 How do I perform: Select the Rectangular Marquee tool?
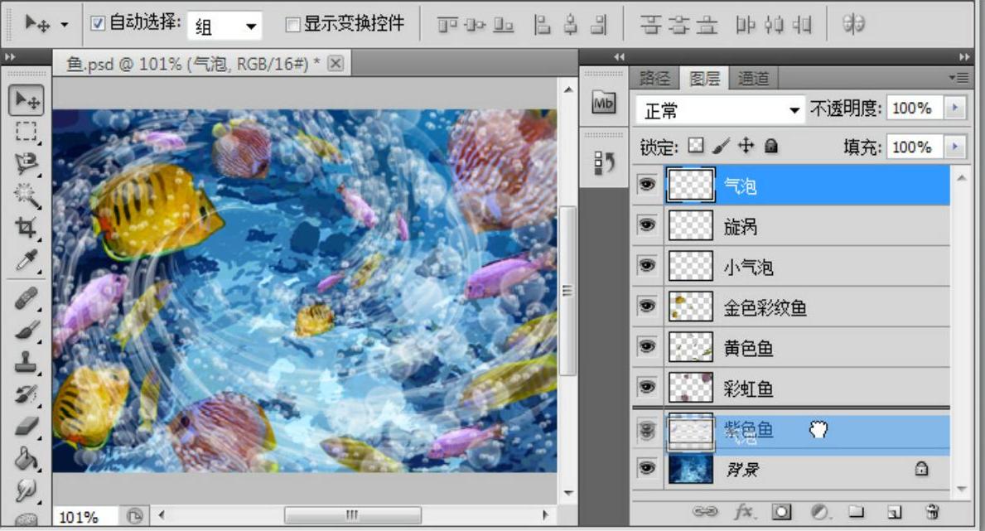click(27, 131)
